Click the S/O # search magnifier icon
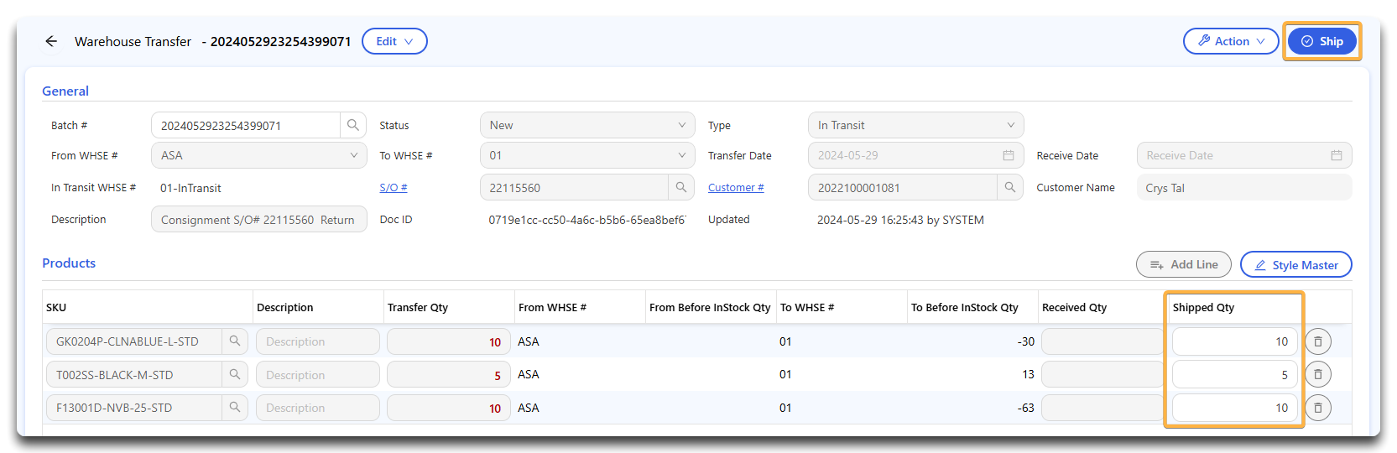This screenshot has width=1397, height=453. click(681, 188)
